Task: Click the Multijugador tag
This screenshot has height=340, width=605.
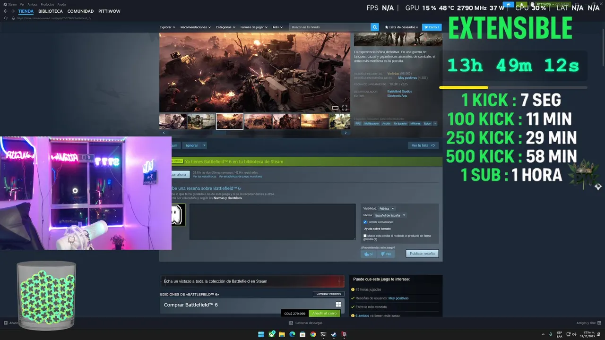Action: tap(372, 123)
